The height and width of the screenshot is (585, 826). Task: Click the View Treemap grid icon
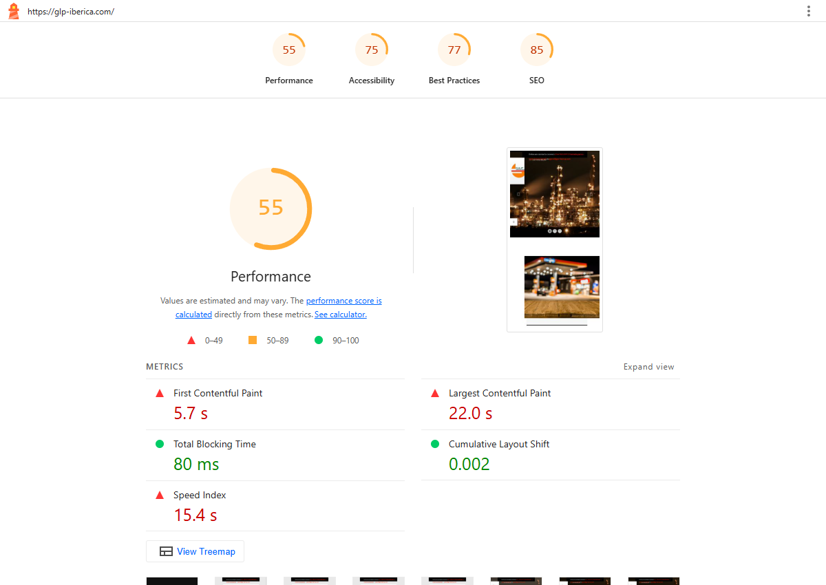coord(166,551)
